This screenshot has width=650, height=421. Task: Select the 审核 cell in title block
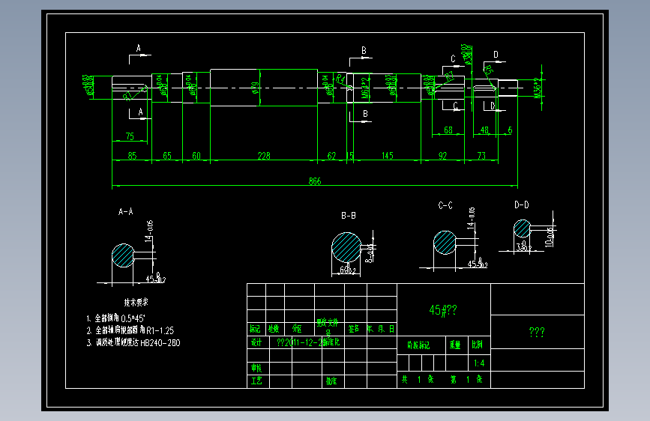click(256, 368)
